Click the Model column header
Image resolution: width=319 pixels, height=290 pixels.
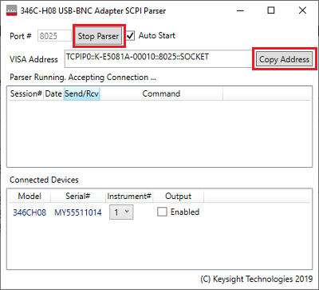pyautogui.click(x=30, y=197)
